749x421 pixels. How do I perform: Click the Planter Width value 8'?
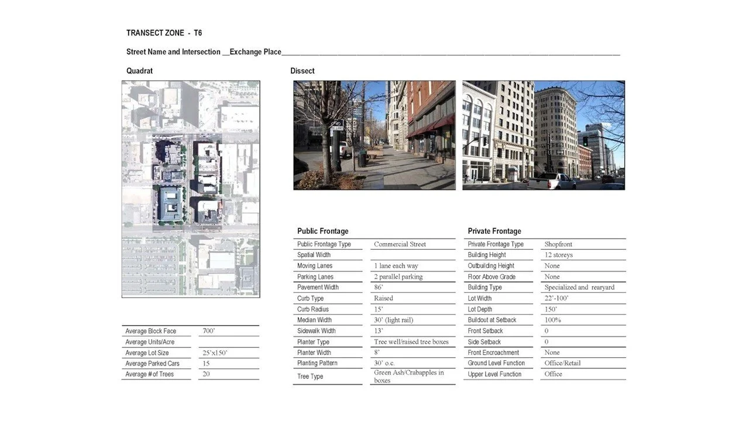click(377, 353)
